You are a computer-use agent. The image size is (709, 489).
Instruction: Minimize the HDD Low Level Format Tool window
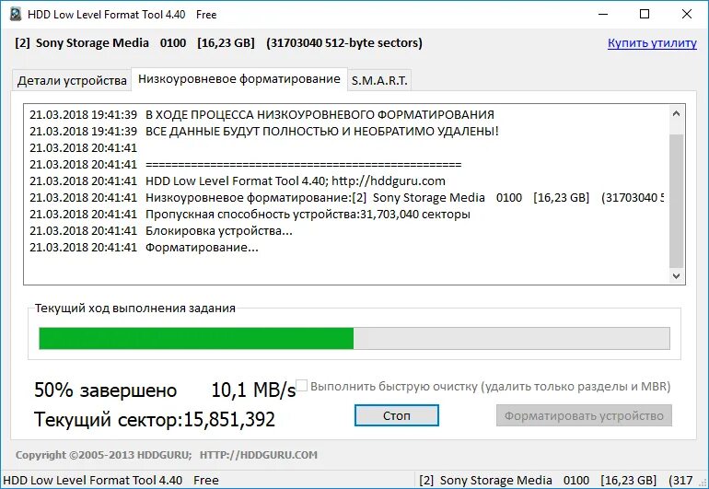[x=603, y=14]
